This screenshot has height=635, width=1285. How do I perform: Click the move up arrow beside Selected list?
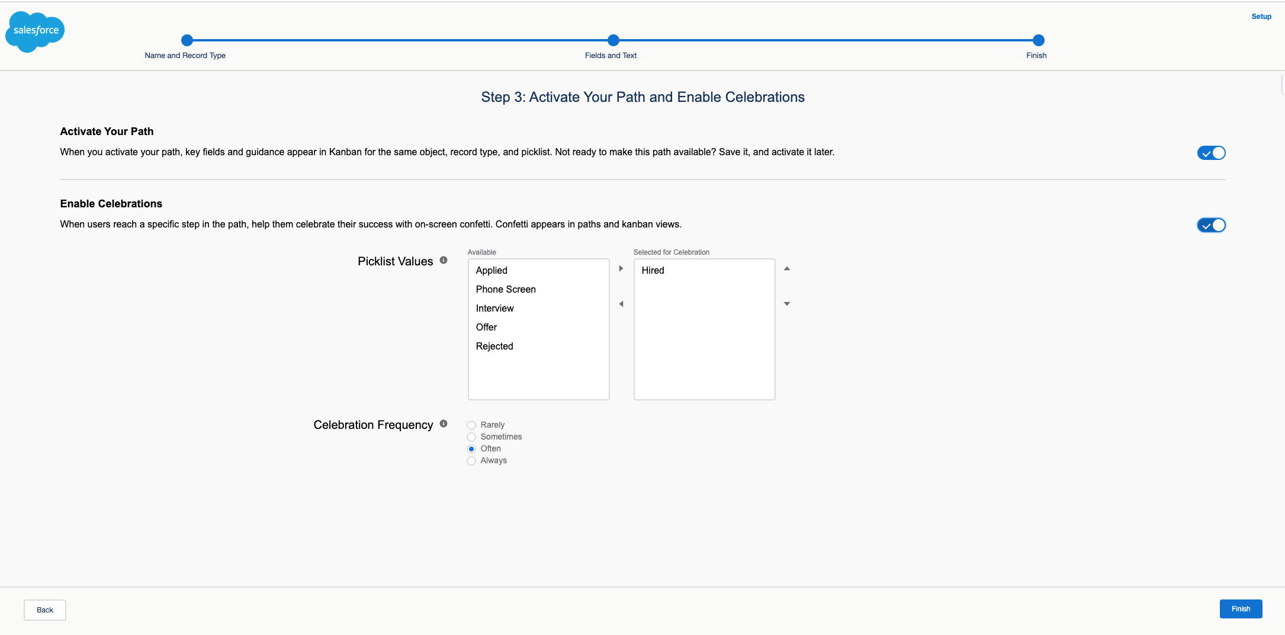click(787, 268)
